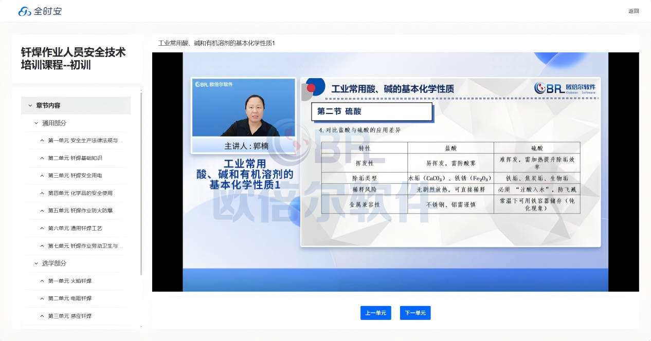Image resolution: width=651 pixels, height=341 pixels.
Task: Collapse the 通用部分 group chevron
Action: [x=37, y=123]
